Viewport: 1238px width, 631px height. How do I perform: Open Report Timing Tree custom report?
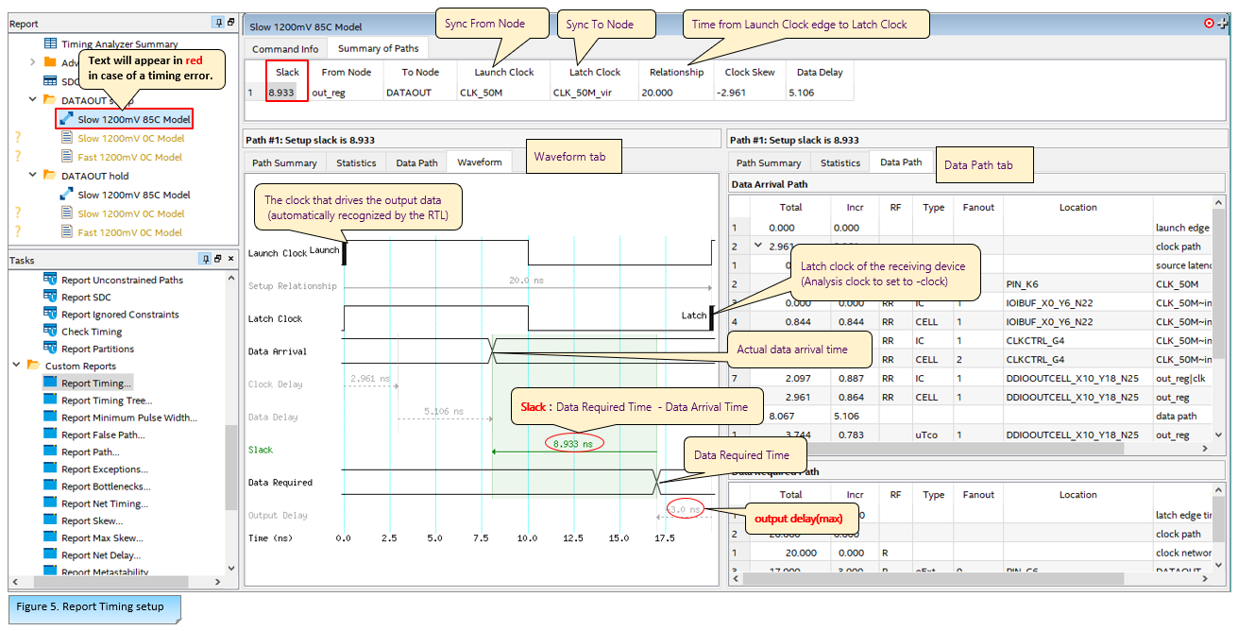[106, 401]
